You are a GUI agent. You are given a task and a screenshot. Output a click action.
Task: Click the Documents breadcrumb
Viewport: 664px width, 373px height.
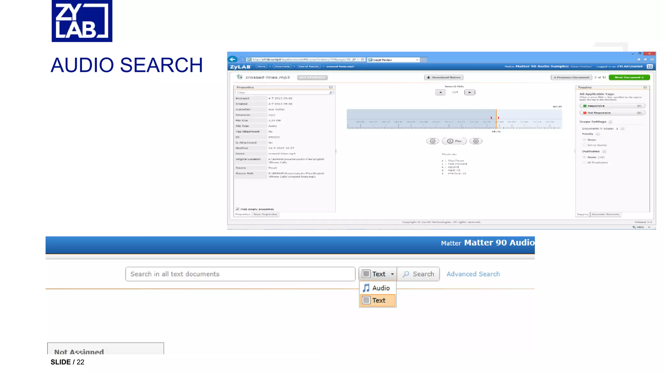click(282, 66)
